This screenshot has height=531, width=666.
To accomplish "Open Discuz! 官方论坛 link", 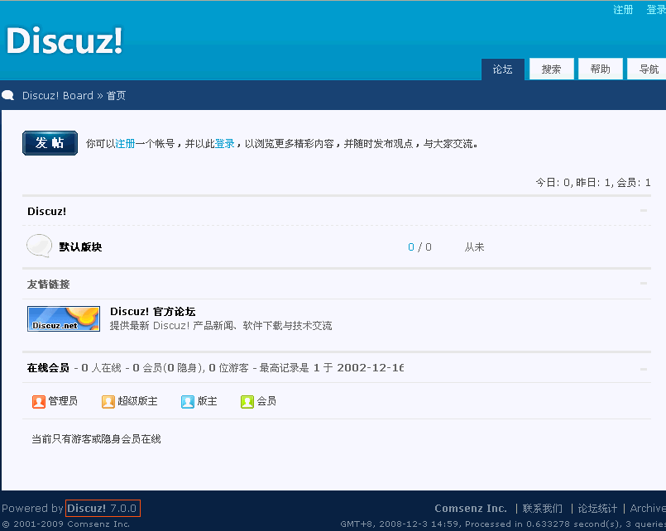I will pyautogui.click(x=153, y=312).
